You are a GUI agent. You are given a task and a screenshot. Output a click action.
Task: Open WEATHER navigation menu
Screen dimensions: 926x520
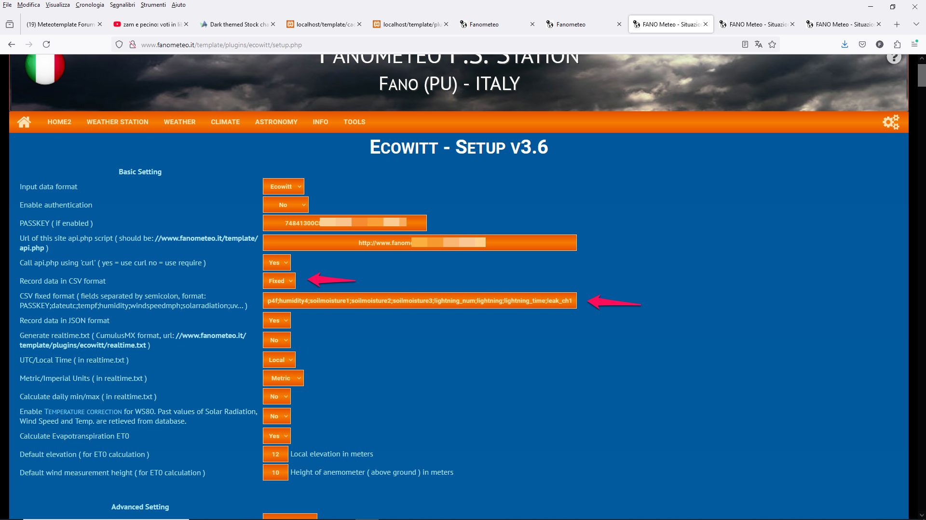[x=179, y=122]
